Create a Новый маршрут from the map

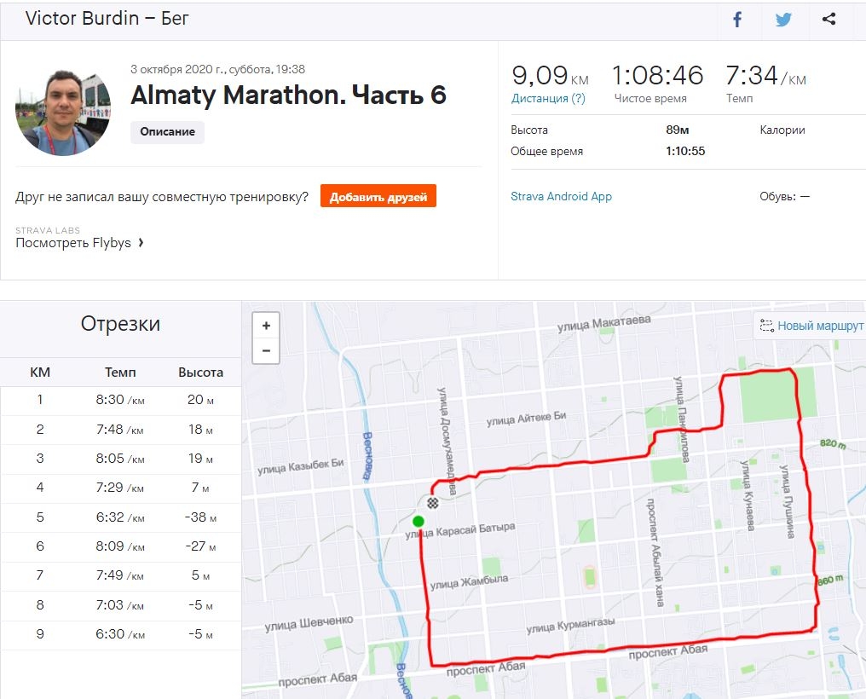(x=811, y=326)
